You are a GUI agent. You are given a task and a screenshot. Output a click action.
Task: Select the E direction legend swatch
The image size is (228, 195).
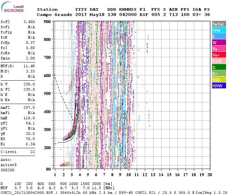[x=218, y=36]
